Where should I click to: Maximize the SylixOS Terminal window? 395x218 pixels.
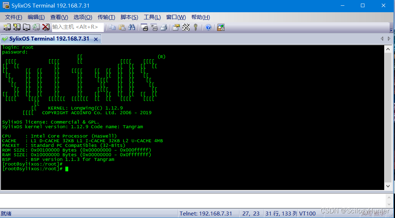click(x=363, y=5)
